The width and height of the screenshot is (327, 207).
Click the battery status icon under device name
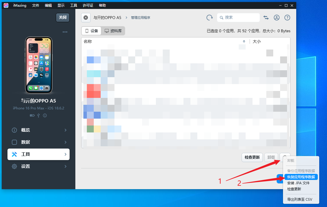pos(32,115)
